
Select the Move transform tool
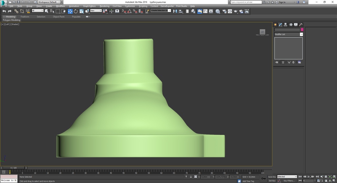pos(70,11)
